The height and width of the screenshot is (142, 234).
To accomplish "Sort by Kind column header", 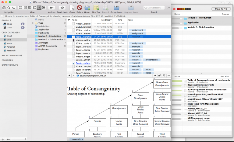I will pos(120,20).
